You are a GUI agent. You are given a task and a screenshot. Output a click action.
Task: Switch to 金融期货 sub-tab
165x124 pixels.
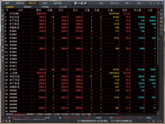[x=10, y=7]
